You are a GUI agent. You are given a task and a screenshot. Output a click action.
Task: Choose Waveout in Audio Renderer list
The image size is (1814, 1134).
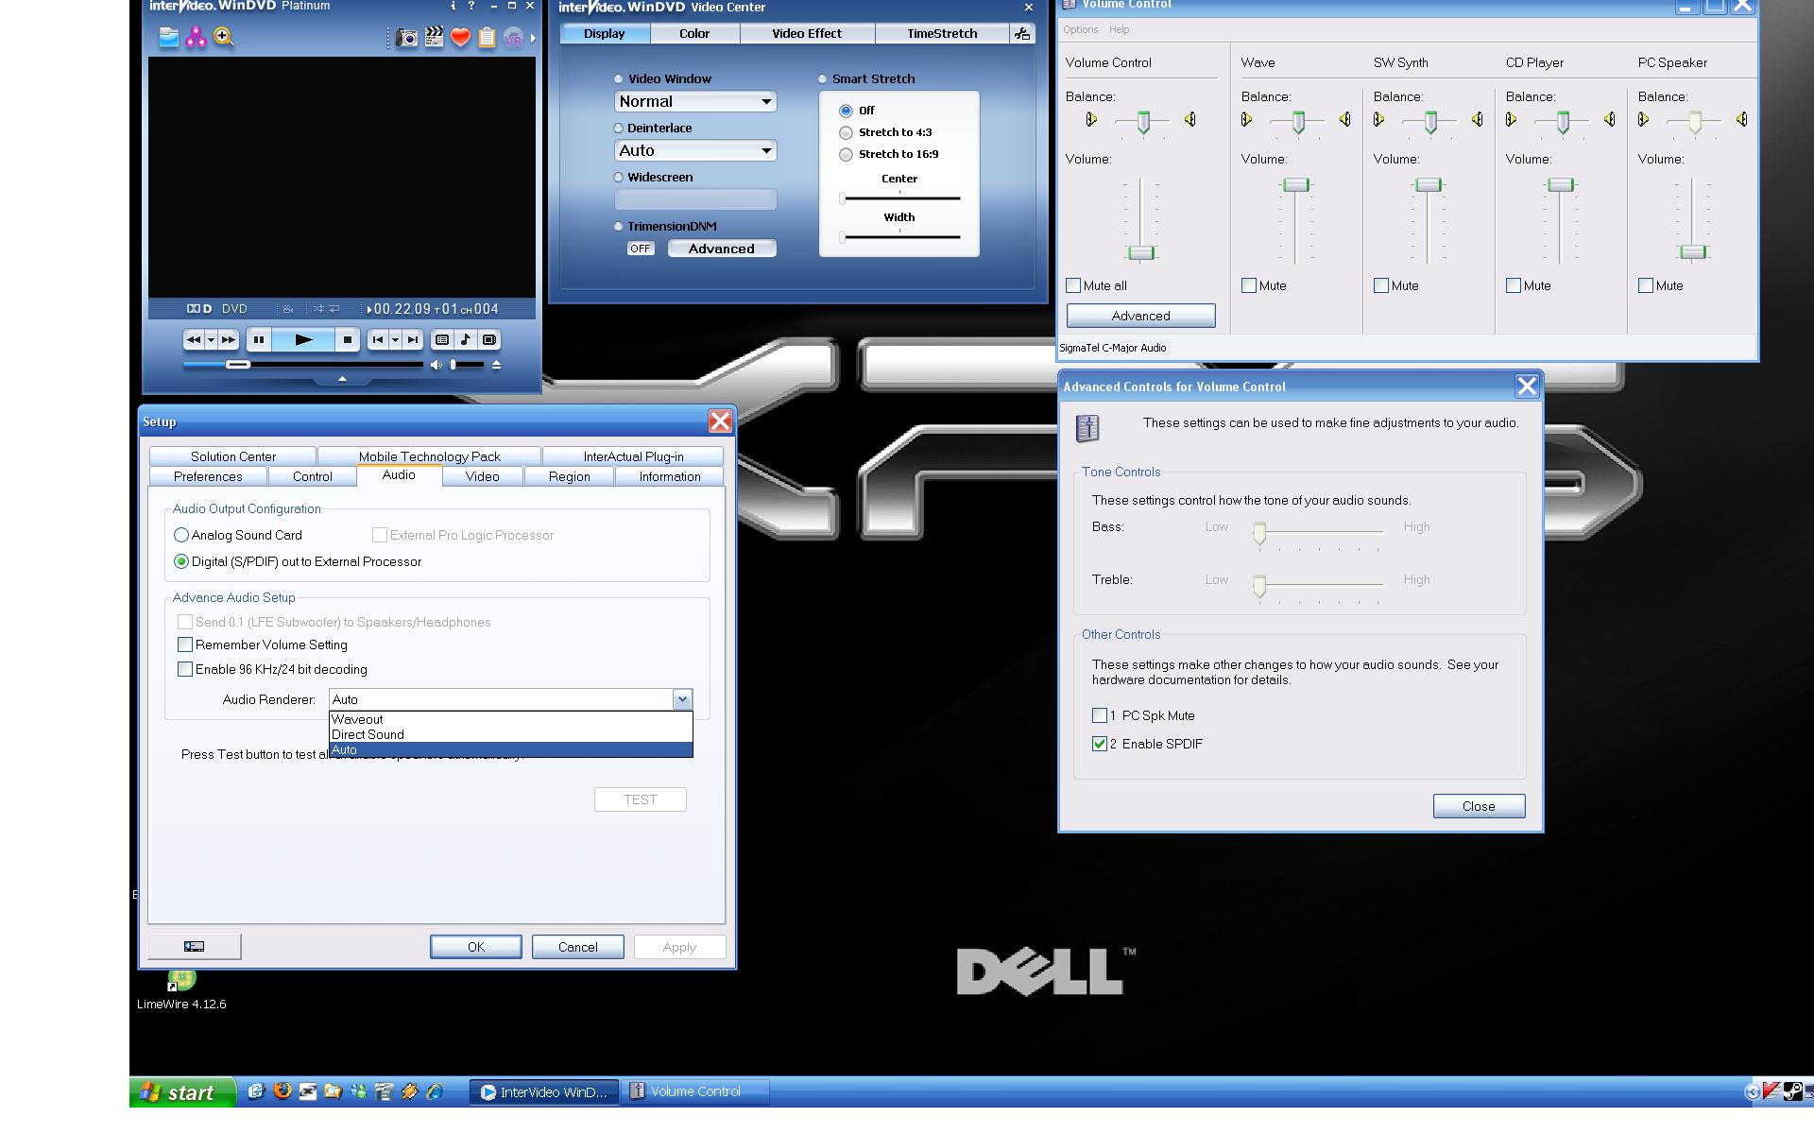[x=511, y=719]
